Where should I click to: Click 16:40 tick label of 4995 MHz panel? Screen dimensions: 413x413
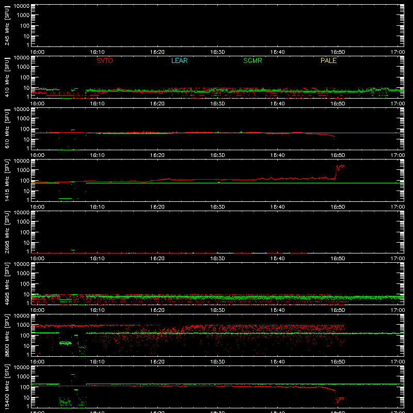pos(278,310)
